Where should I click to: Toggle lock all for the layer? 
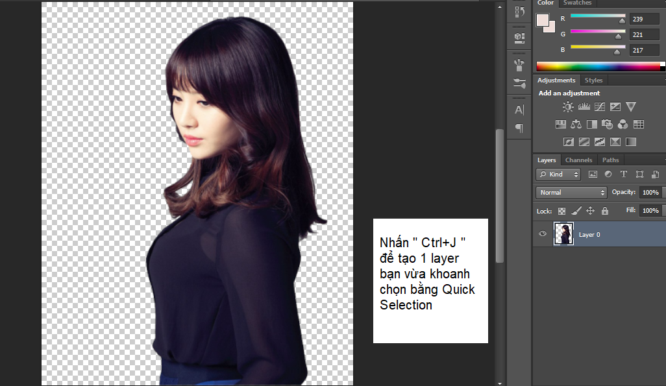(605, 211)
